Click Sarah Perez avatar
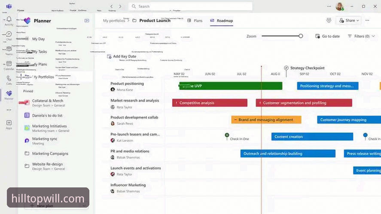The width and height of the screenshot is (381, 214). (x=113, y=124)
